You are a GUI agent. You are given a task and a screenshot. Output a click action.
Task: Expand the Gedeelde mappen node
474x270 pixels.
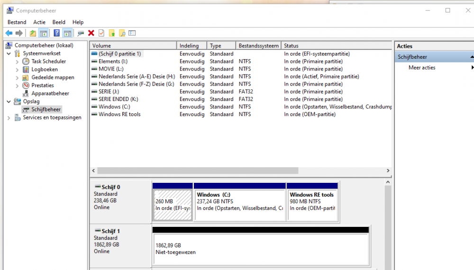click(x=17, y=78)
